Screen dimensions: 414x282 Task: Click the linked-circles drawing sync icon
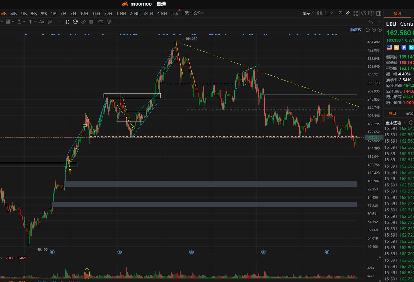click(101, 22)
